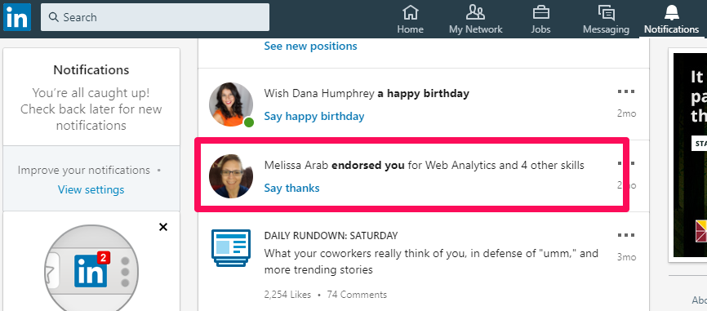Click Say happy birthday link
The width and height of the screenshot is (707, 311).
[313, 116]
